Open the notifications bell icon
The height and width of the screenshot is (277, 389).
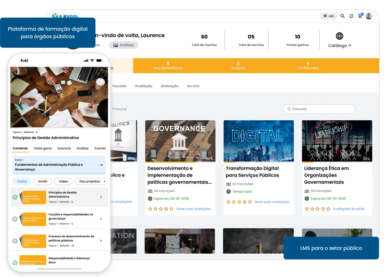351,16
